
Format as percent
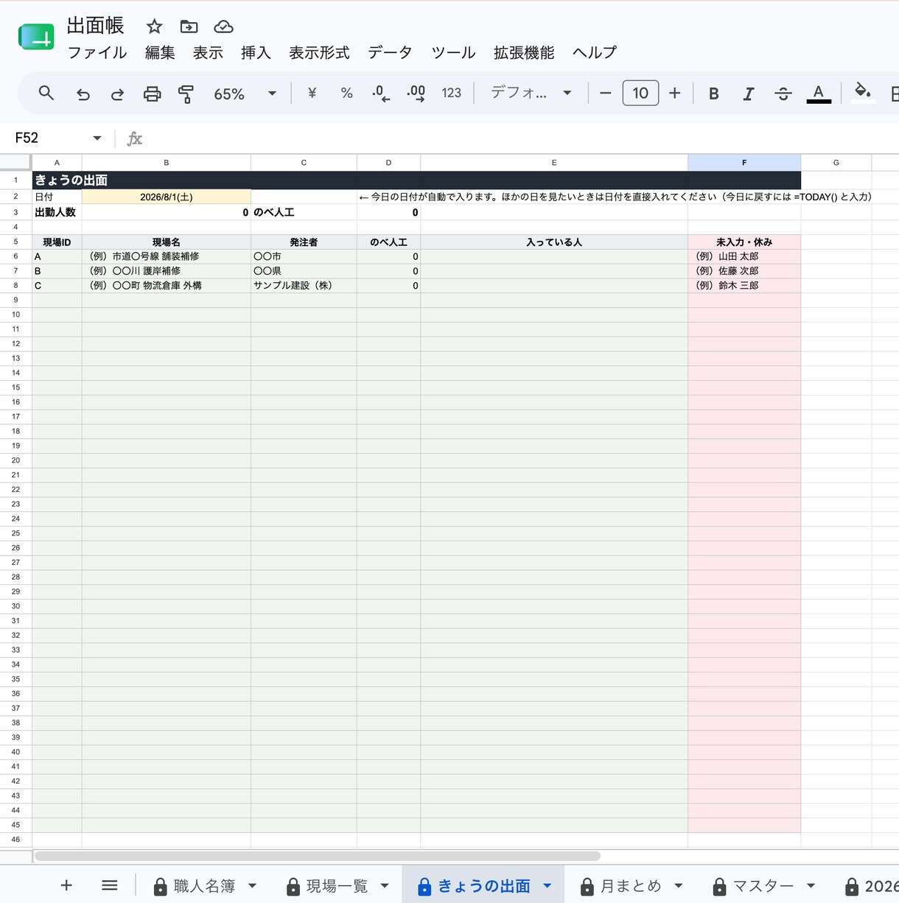tap(346, 93)
